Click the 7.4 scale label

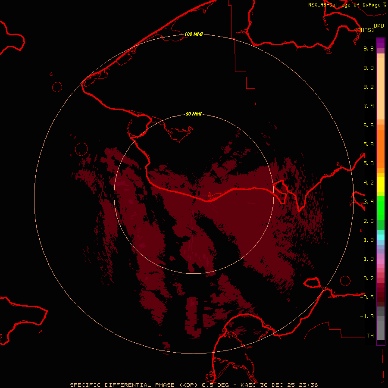[x=369, y=106]
